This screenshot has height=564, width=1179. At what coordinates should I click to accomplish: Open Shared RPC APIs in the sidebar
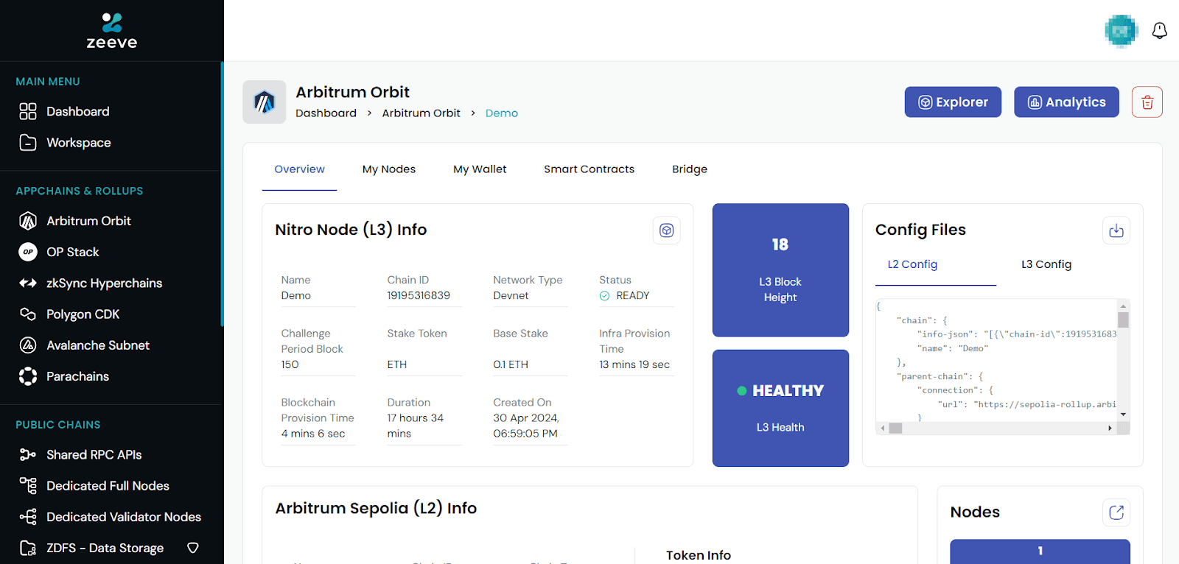point(94,455)
